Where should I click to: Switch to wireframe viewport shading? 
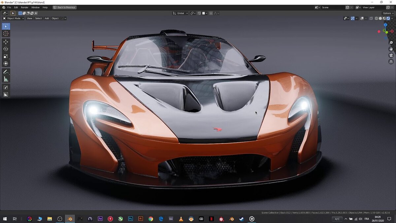point(377,19)
